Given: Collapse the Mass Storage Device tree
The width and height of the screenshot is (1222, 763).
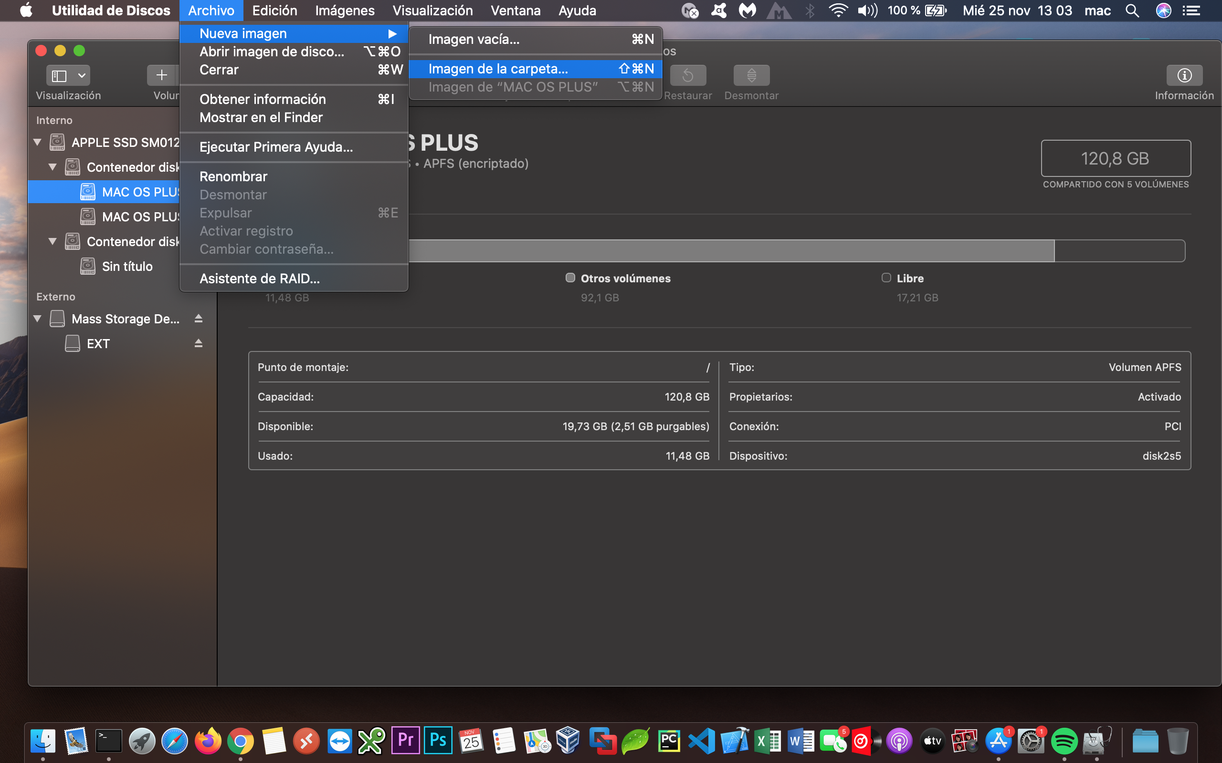Looking at the screenshot, I should click(x=37, y=319).
